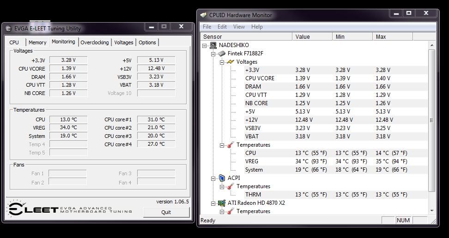Click the NADESHIKO computer icon

[213, 45]
